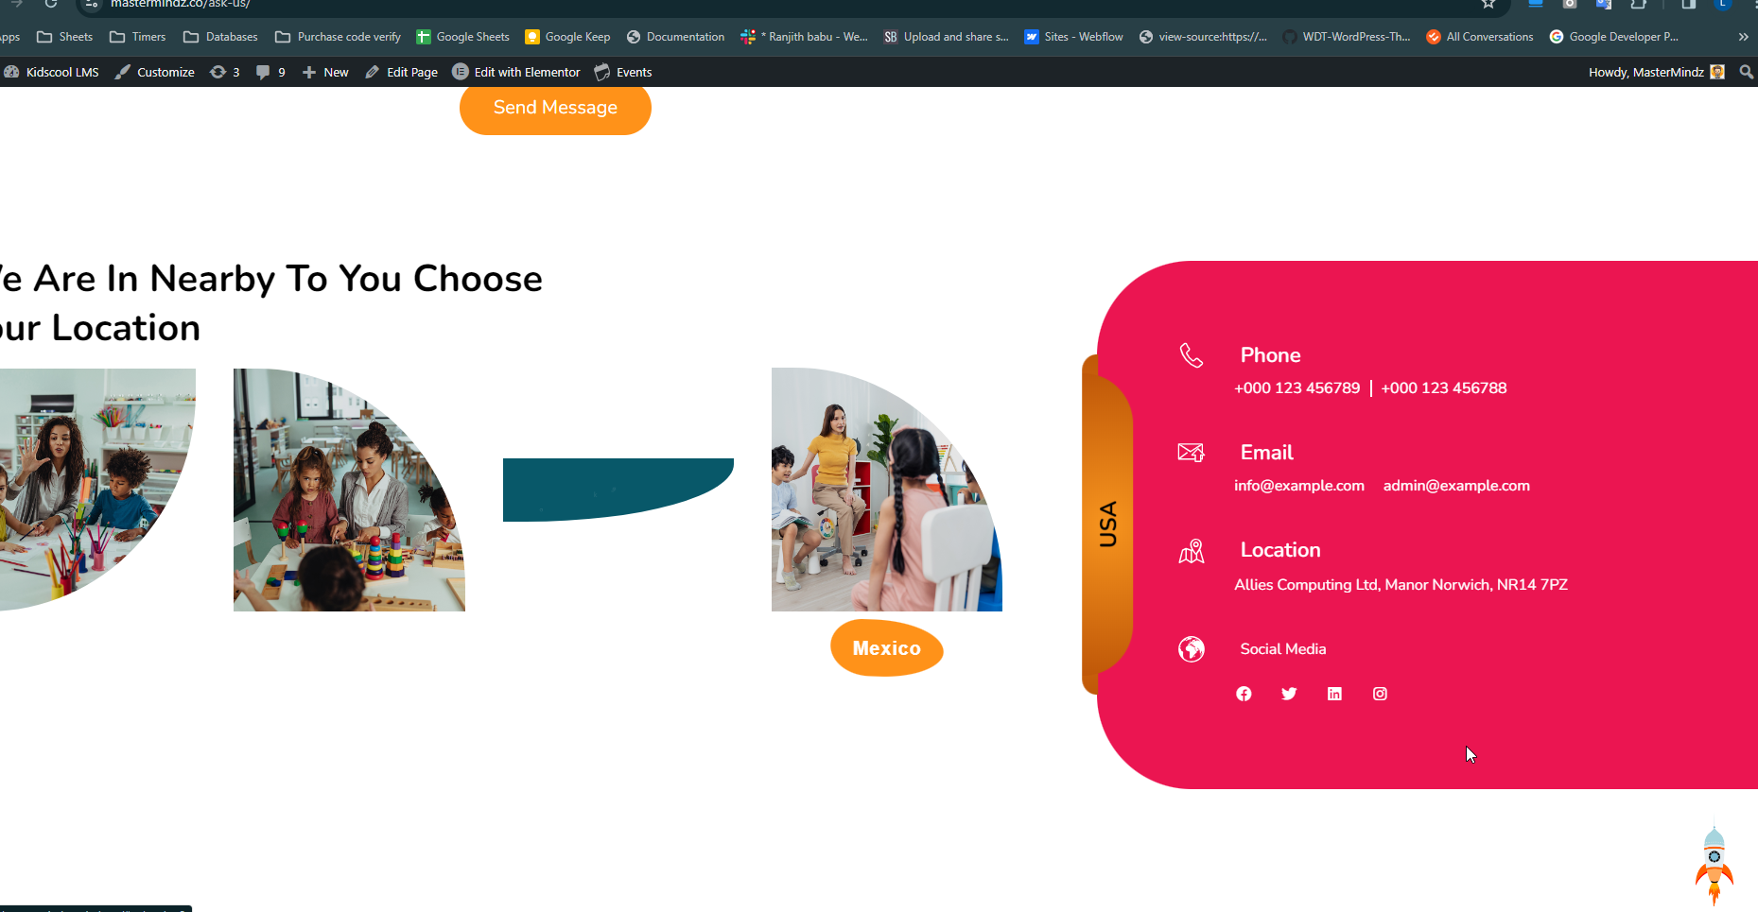Click the Send Message button
This screenshot has height=912, width=1758.
click(x=555, y=108)
